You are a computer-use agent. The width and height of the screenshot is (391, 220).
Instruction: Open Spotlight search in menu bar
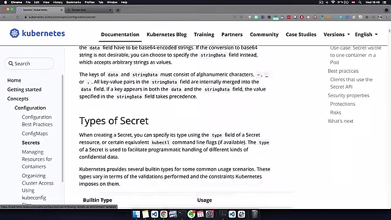[x=360, y=2]
